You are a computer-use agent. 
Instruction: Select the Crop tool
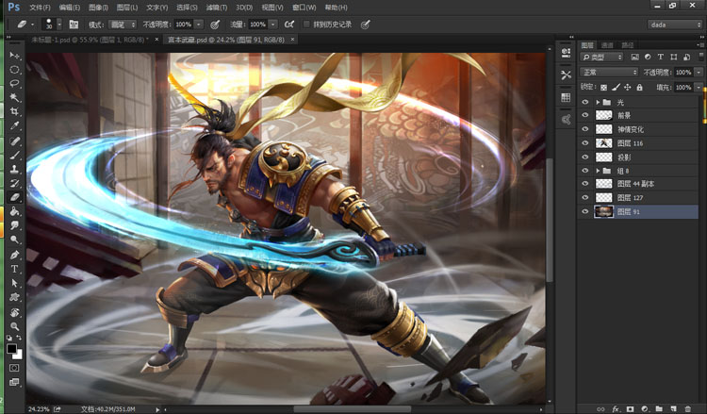pyautogui.click(x=14, y=111)
